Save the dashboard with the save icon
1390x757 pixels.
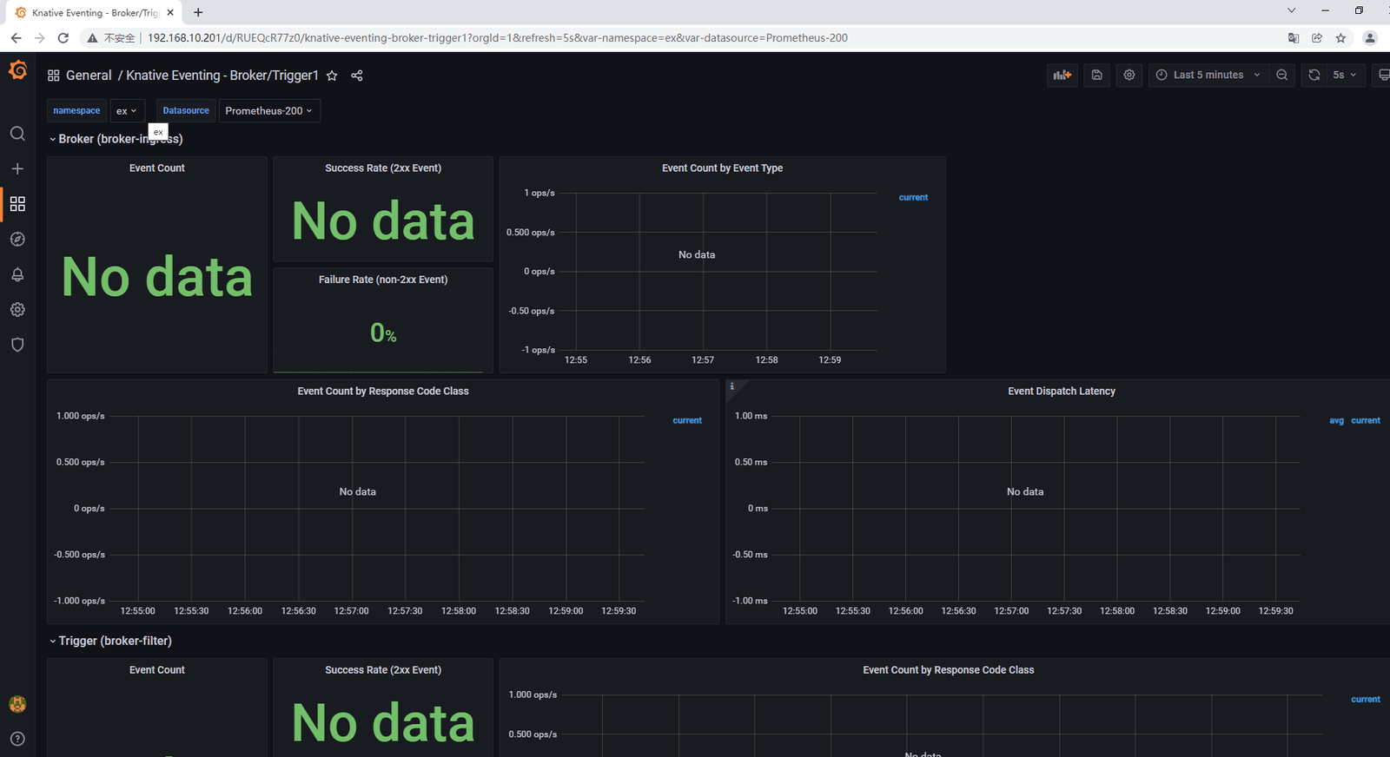1097,75
